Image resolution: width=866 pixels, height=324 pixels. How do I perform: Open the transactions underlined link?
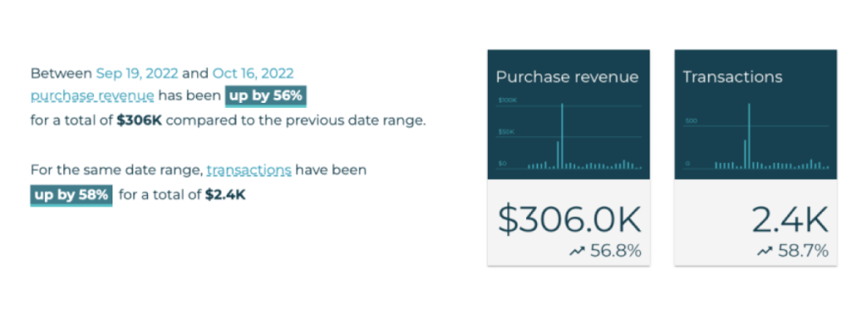click(x=249, y=170)
